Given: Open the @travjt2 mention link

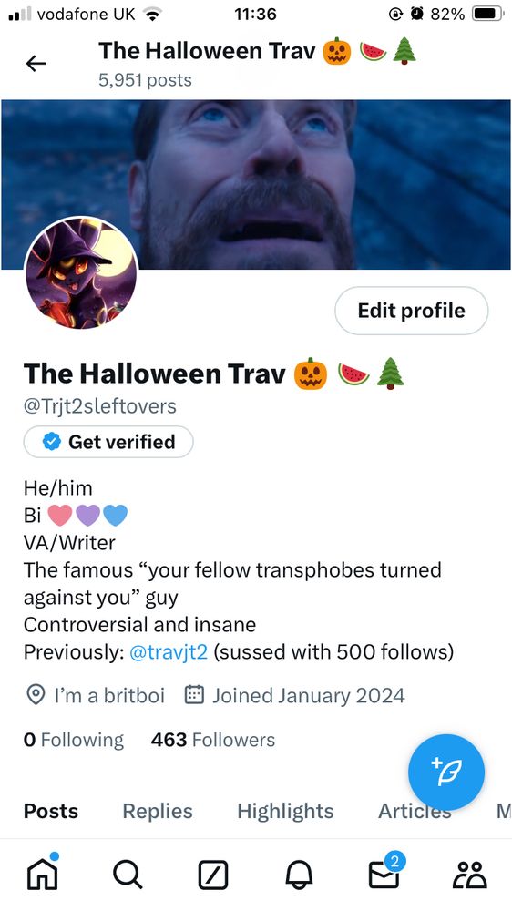Looking at the screenshot, I should click(168, 652).
